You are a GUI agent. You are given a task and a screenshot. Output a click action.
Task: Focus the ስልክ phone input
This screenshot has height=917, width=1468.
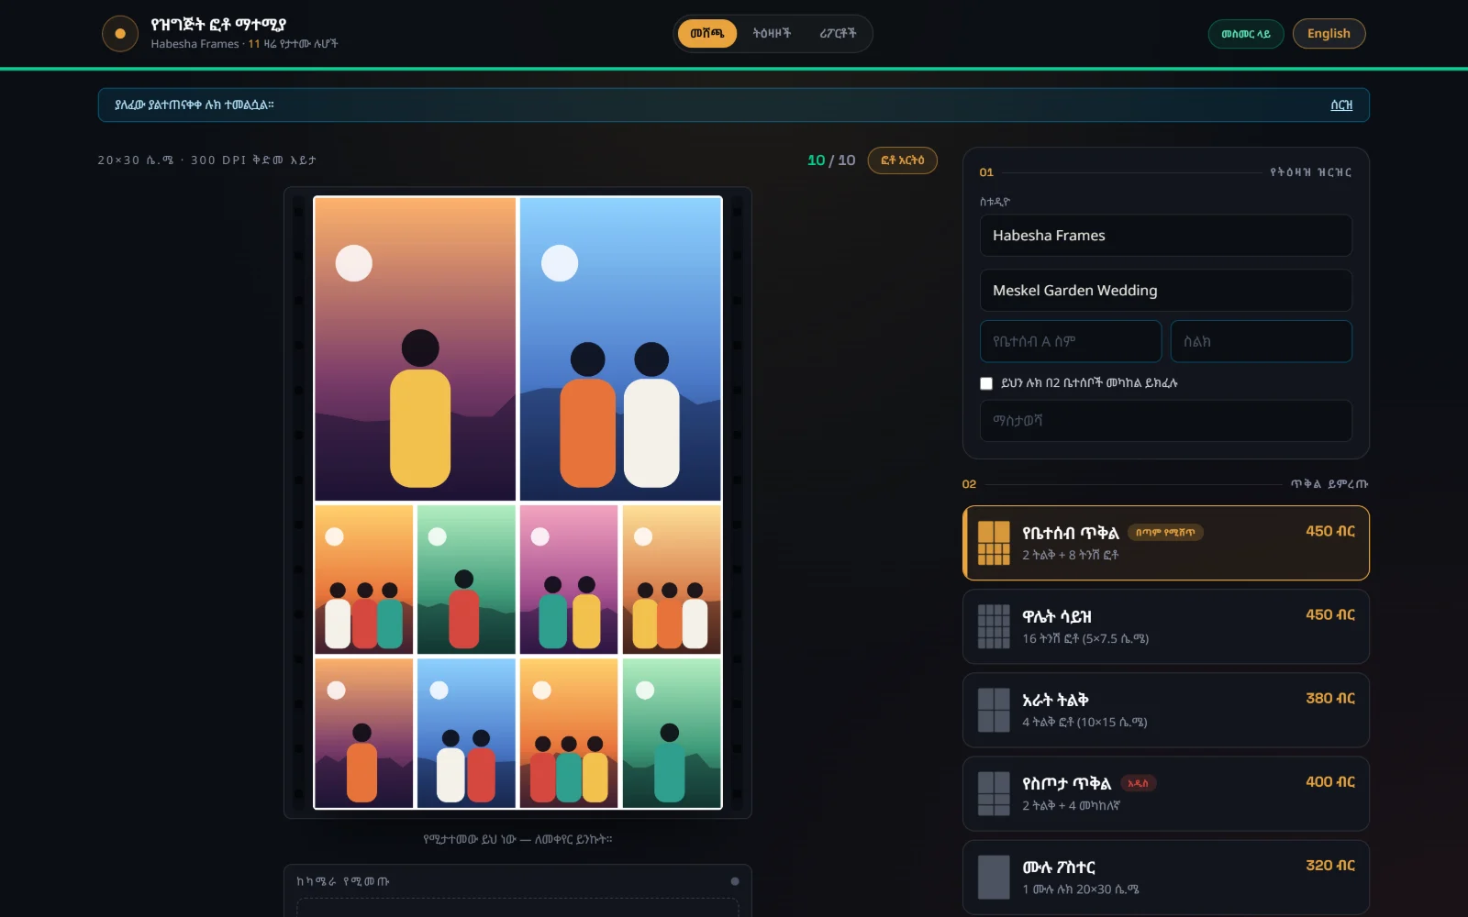(1261, 341)
